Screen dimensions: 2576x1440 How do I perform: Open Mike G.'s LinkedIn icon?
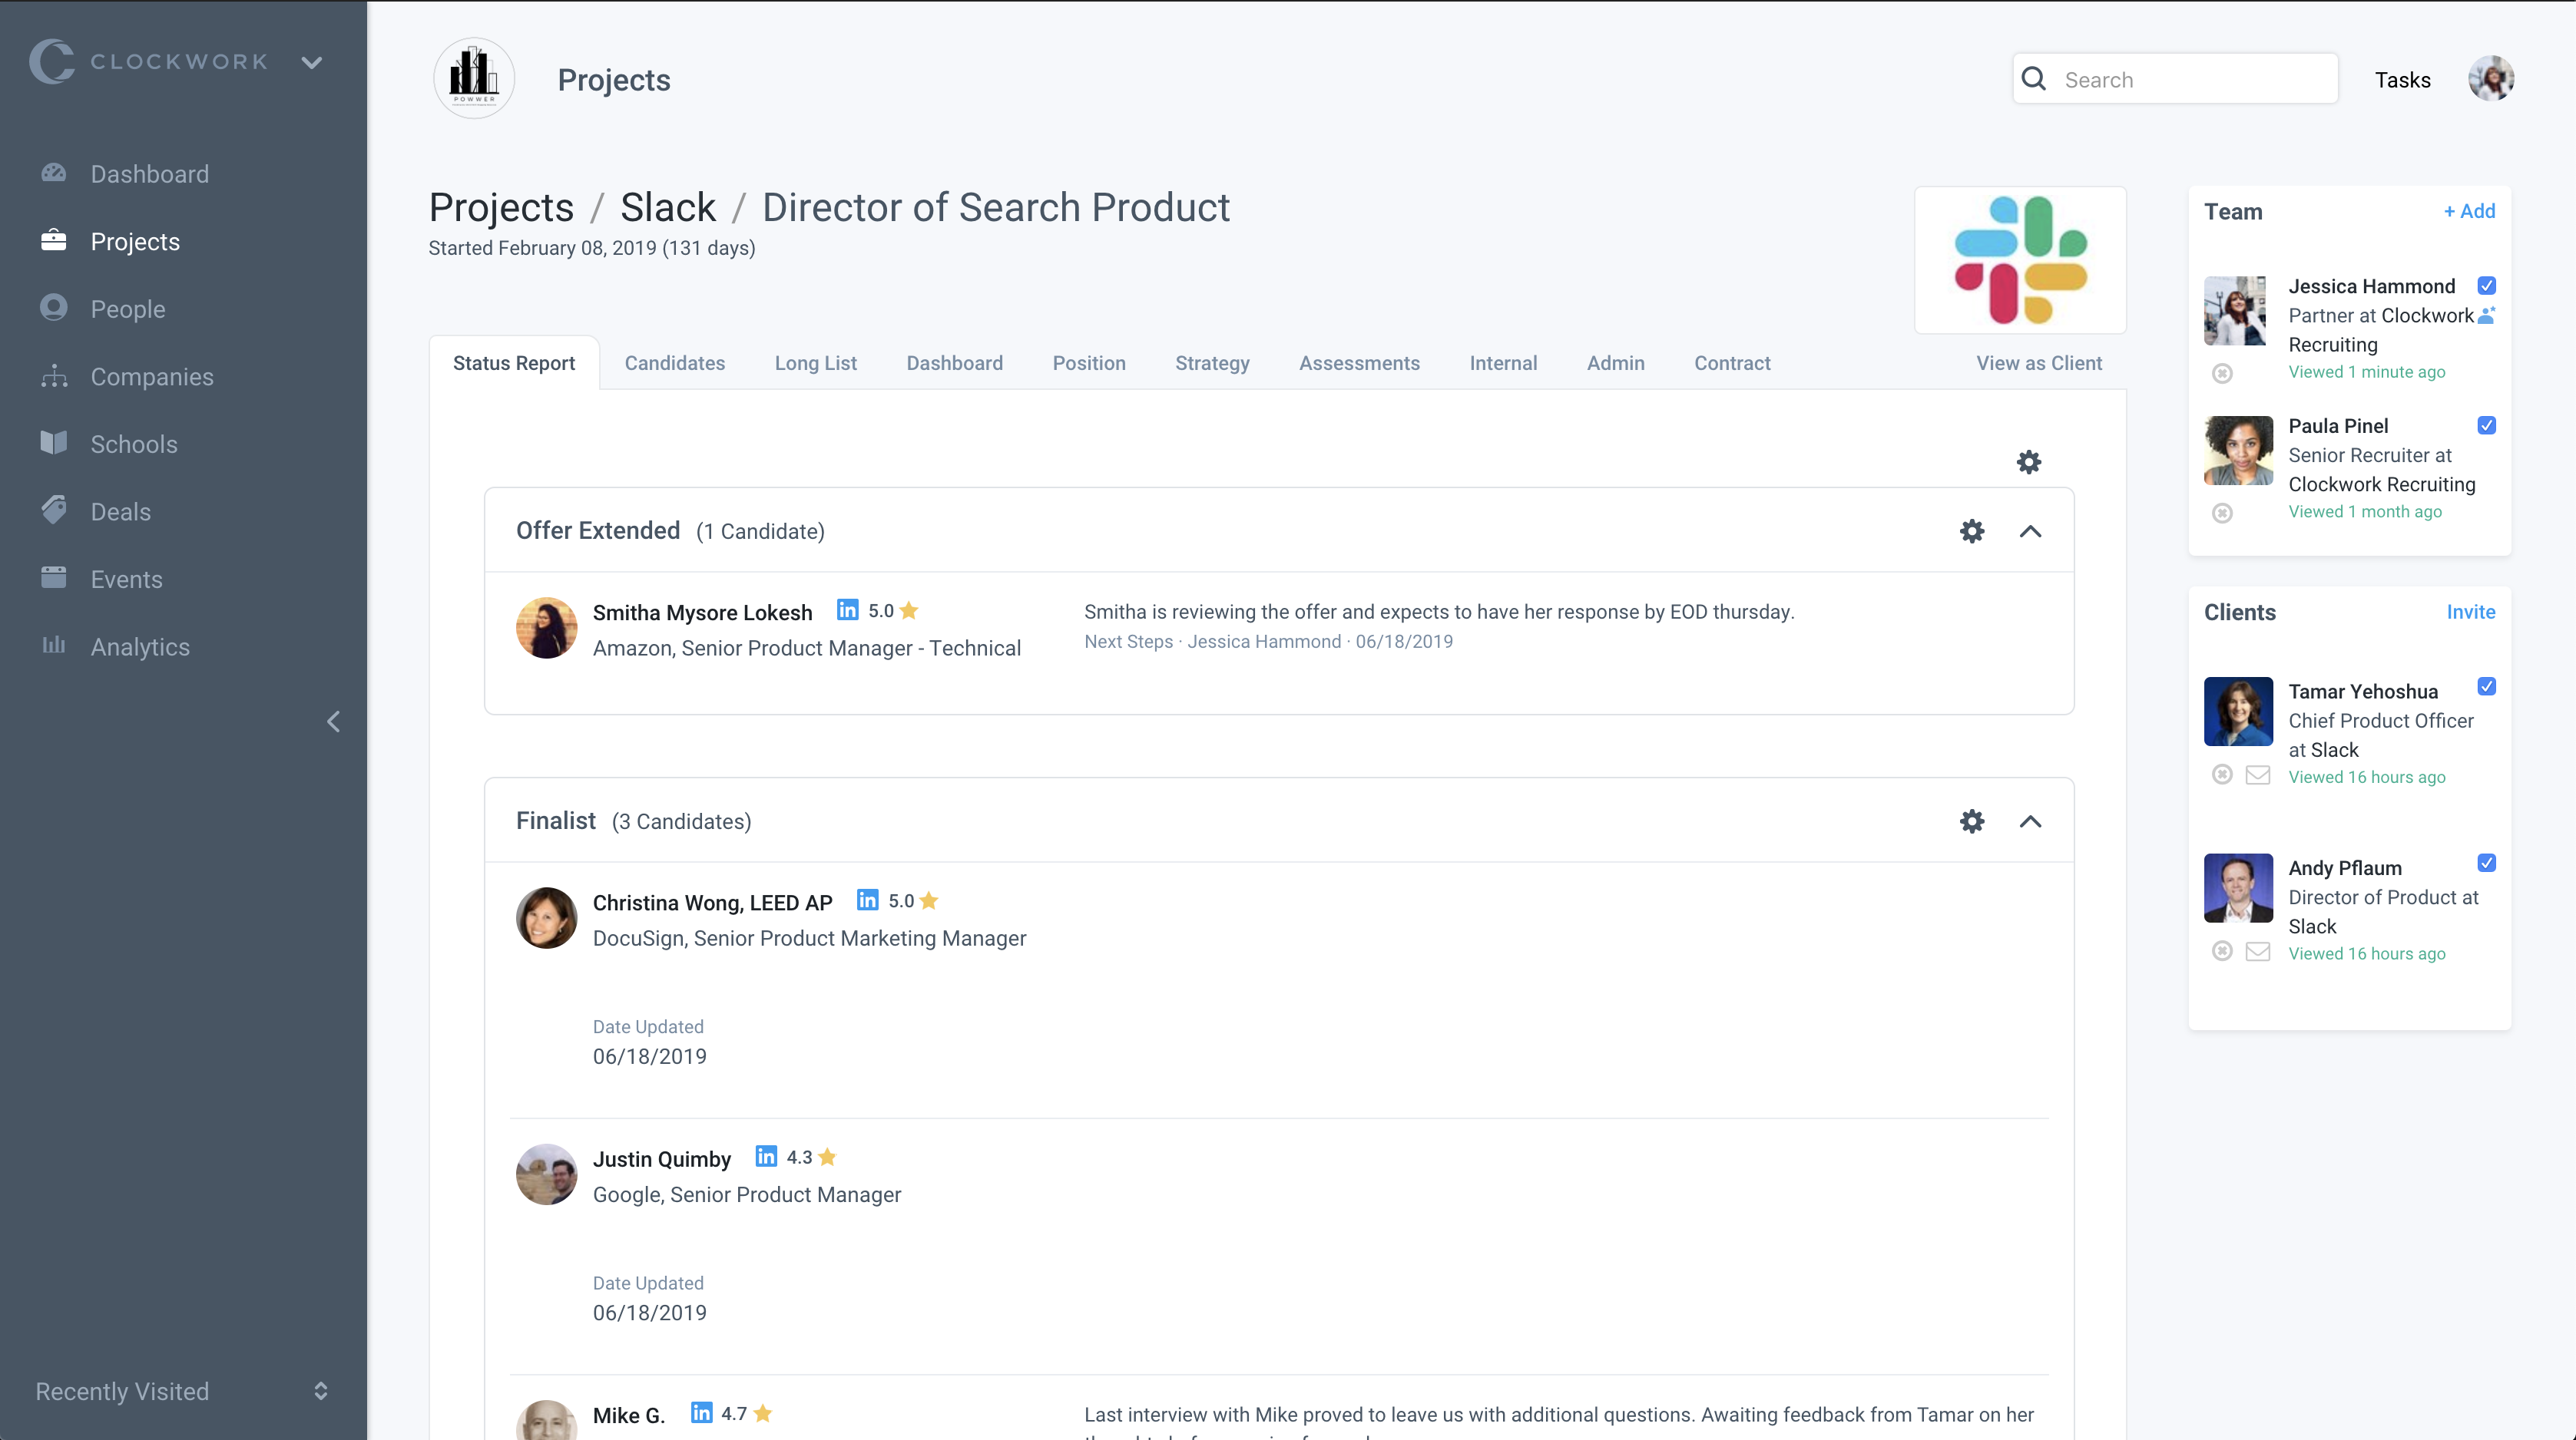[702, 1413]
